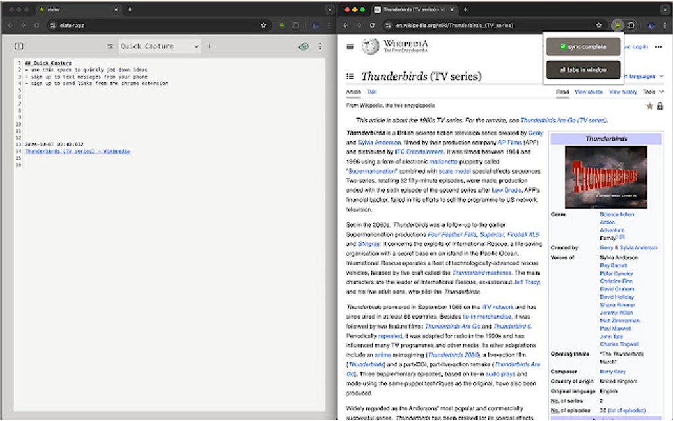
Task: Open the profile avatar in the Wikipedia window
Action: [651, 25]
